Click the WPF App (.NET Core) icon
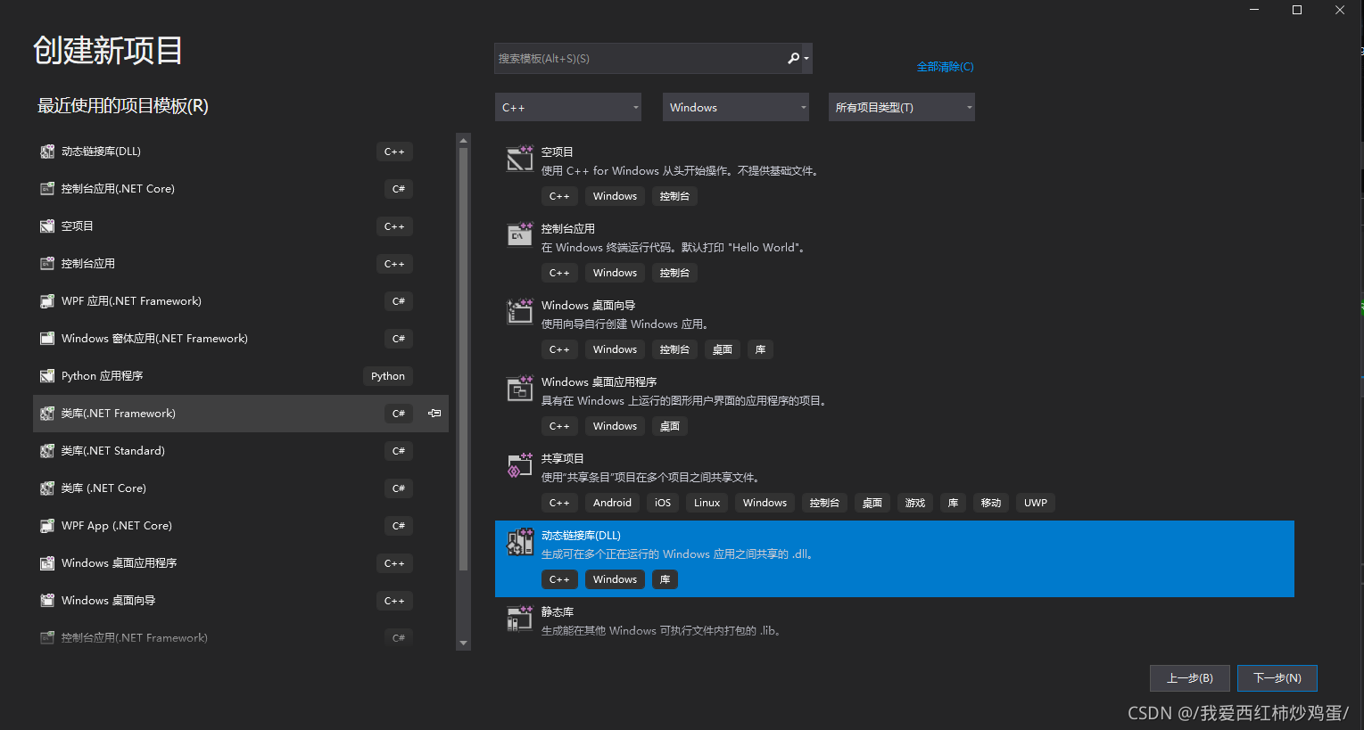The width and height of the screenshot is (1364, 730). pos(47,526)
